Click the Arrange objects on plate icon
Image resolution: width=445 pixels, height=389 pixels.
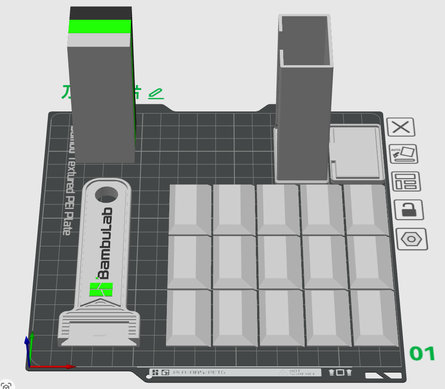click(406, 181)
